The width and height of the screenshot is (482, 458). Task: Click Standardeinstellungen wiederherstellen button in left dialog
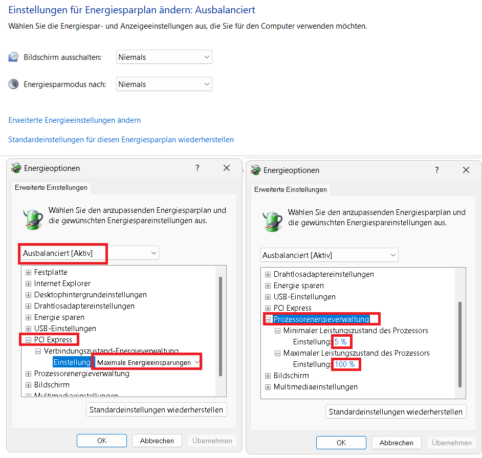pos(156,410)
